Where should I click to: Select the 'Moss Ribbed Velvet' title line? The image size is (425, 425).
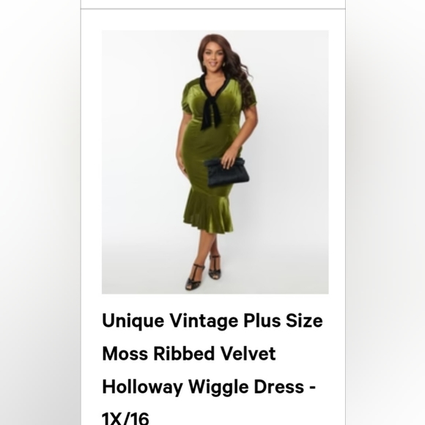(189, 353)
